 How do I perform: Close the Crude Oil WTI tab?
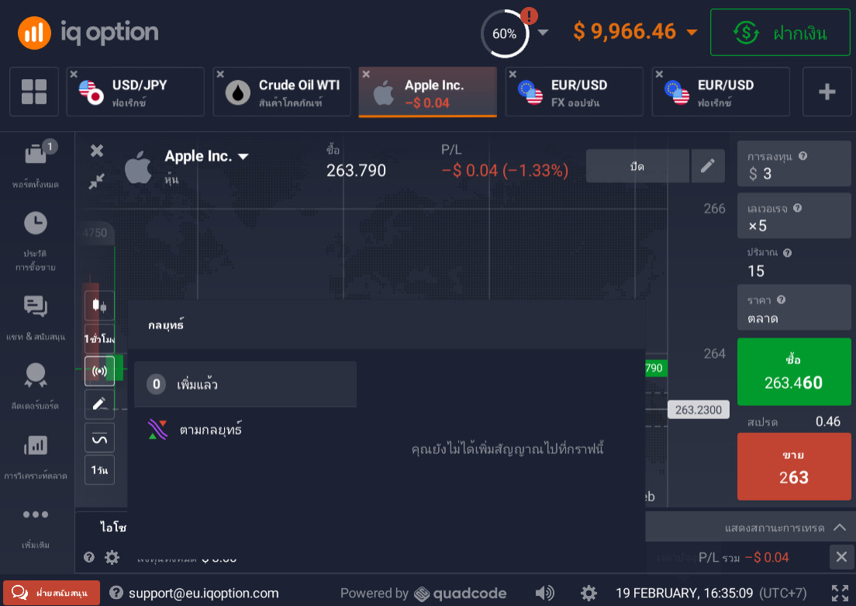220,74
